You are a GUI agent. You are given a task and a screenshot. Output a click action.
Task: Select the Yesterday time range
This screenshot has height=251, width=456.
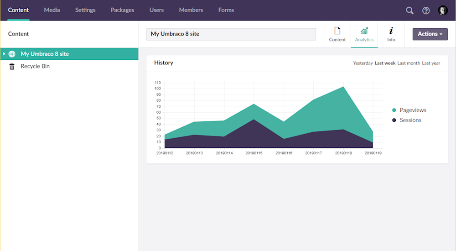[x=363, y=63]
